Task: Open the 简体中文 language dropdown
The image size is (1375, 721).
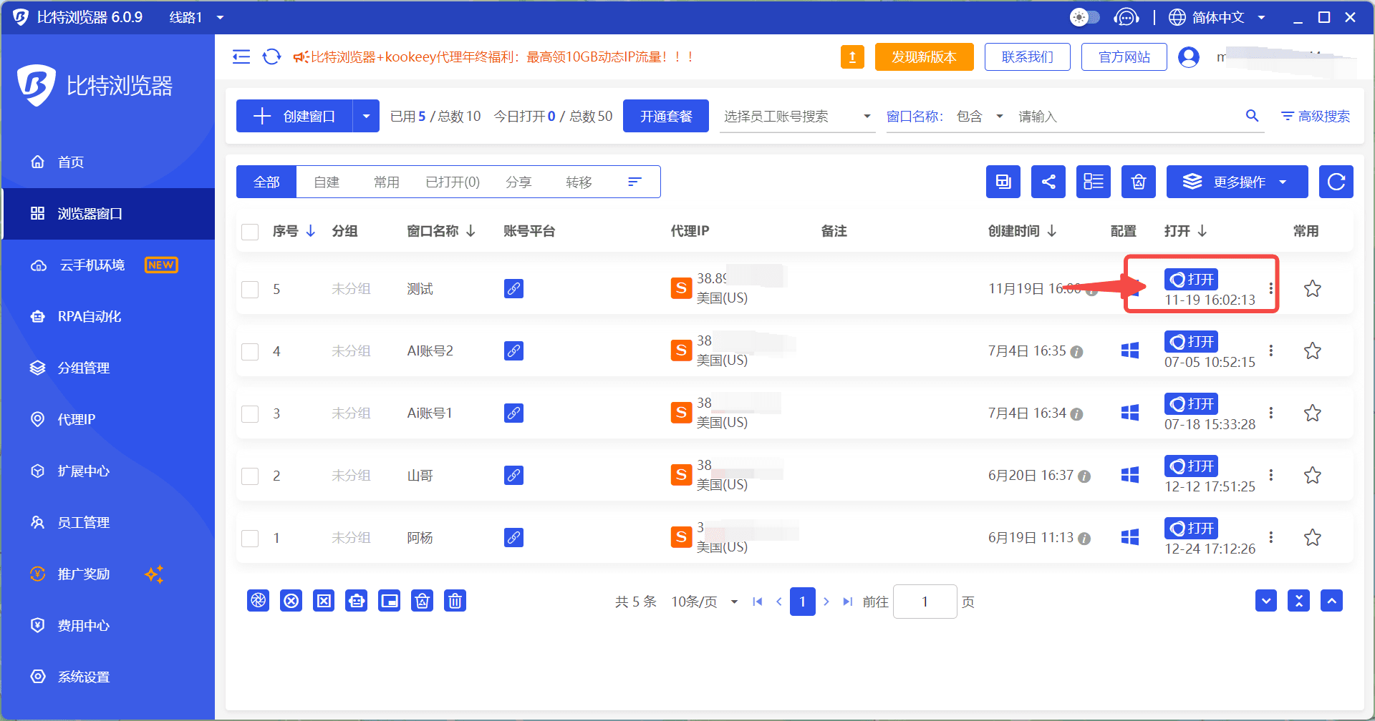Action: point(1217,17)
